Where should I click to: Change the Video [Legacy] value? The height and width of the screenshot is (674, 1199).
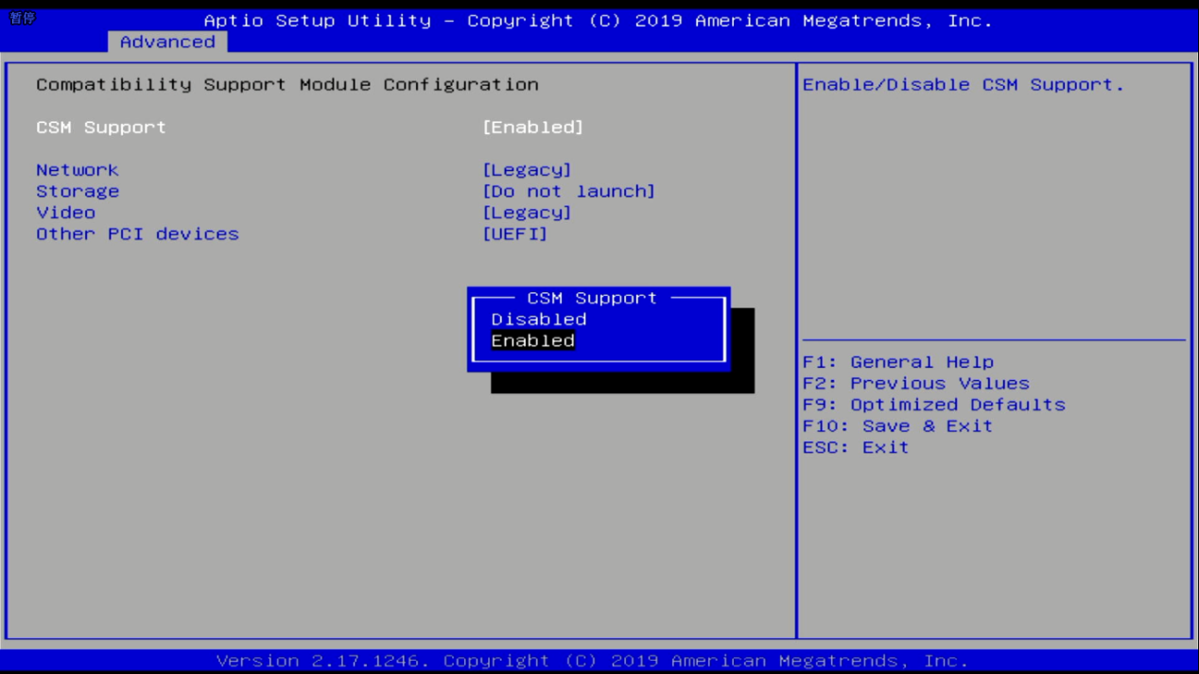[527, 213]
